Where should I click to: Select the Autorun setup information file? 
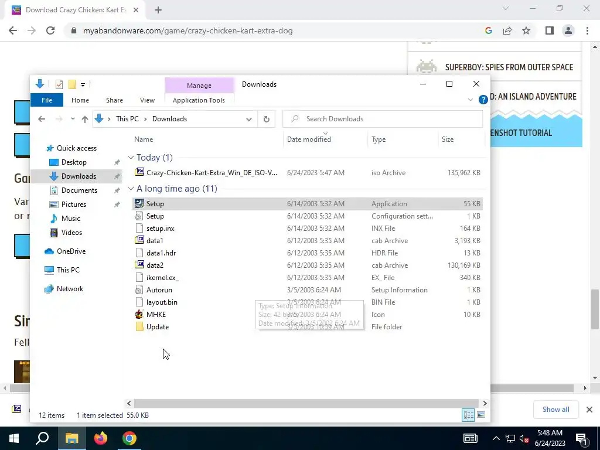click(x=307, y=289)
